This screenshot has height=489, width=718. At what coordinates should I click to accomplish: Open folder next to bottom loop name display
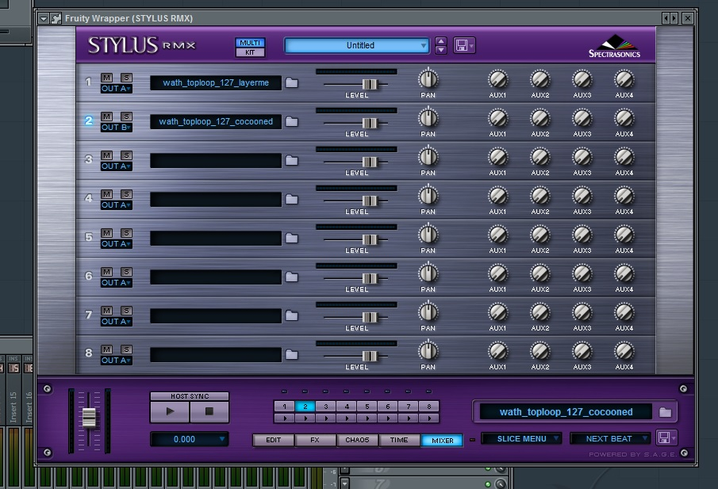click(666, 412)
